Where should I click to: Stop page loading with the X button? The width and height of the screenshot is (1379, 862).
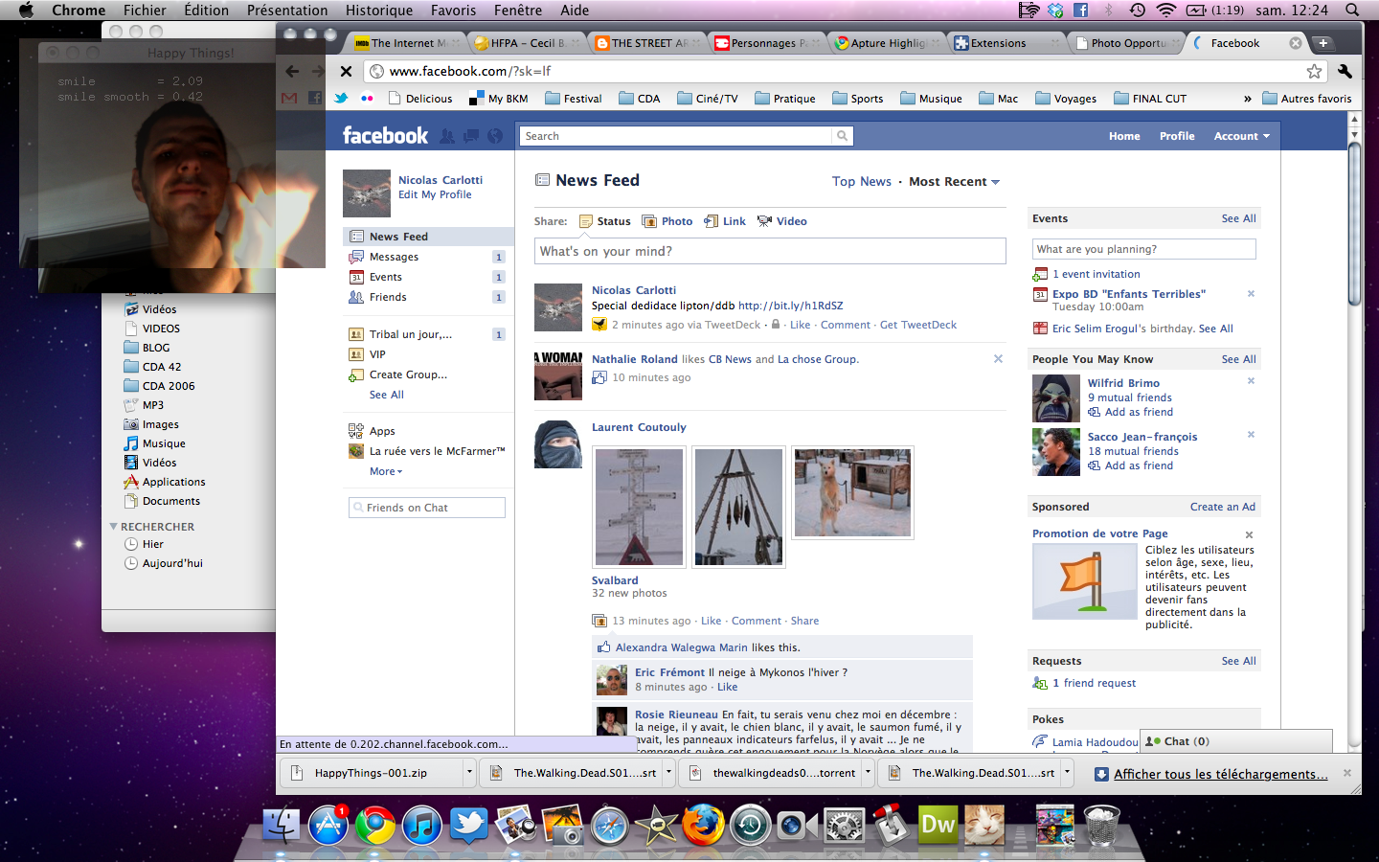point(346,71)
